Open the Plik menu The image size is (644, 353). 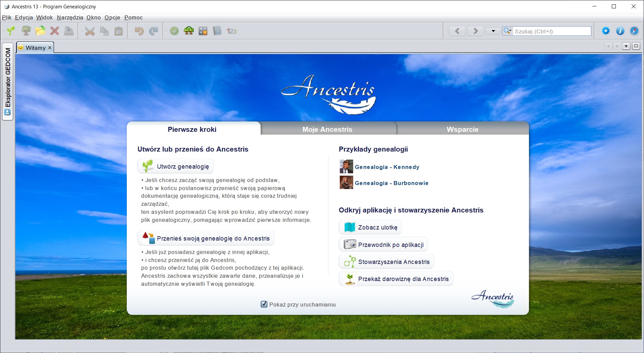(7, 17)
